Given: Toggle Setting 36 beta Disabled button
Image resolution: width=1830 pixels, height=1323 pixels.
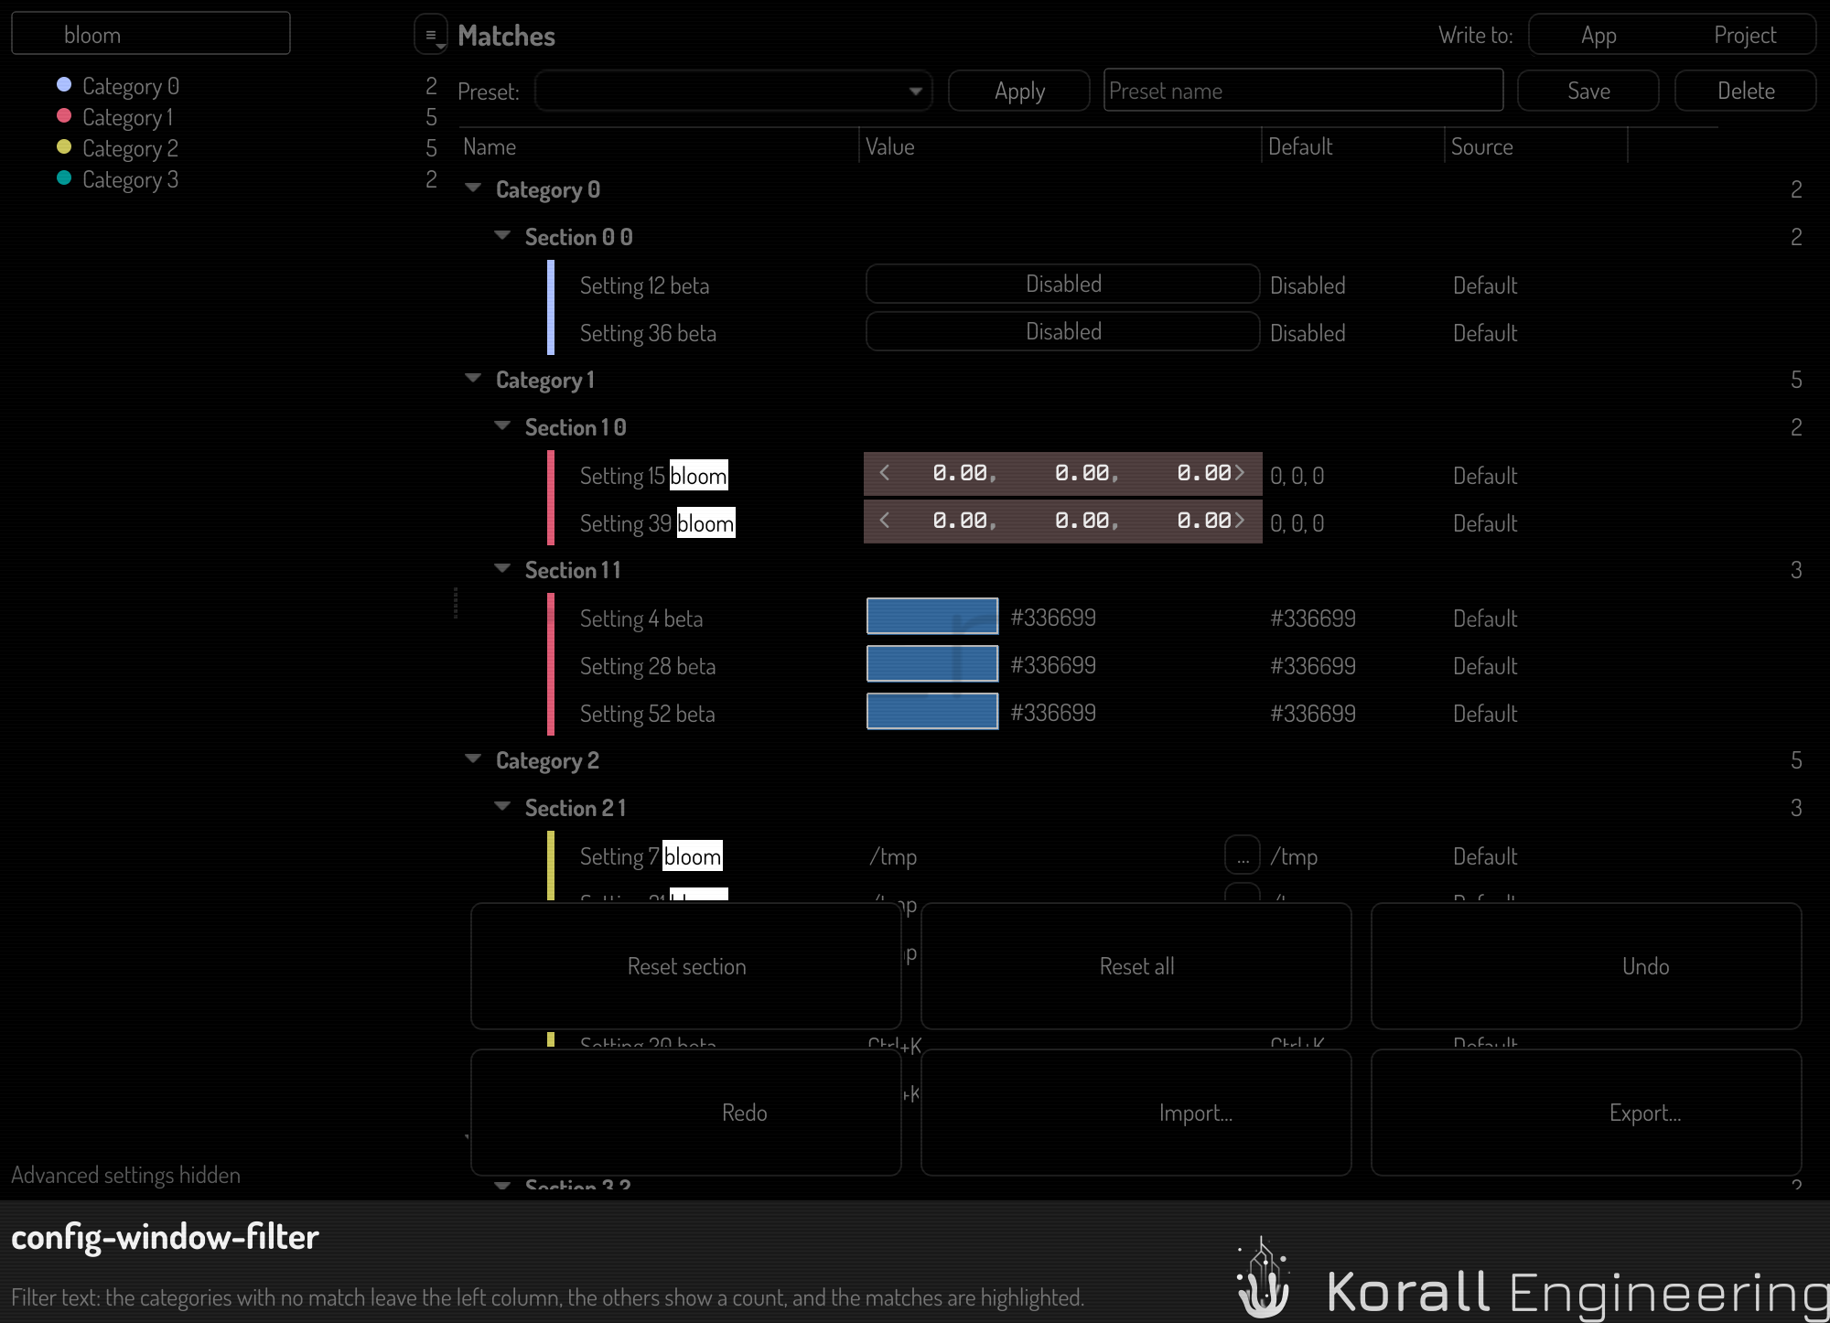Looking at the screenshot, I should point(1063,331).
